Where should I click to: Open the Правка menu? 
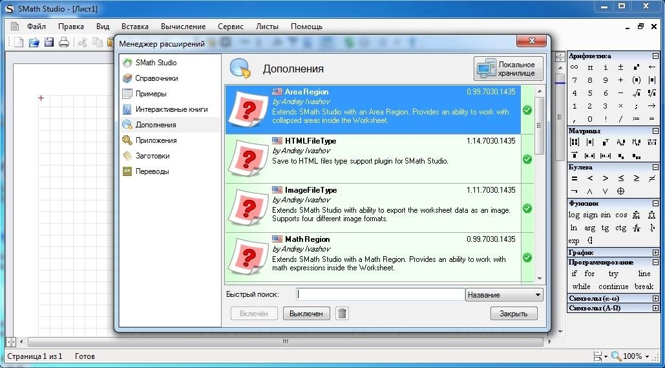pos(71,27)
